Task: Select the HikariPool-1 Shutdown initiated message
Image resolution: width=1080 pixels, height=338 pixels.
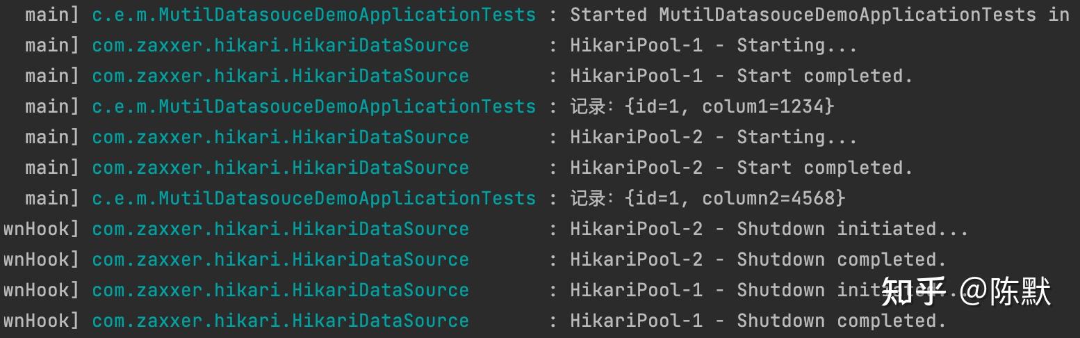Action: 769,290
